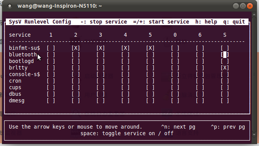This screenshot has height=146, width=259.
Task: Click the 'h: help' hint text
Action: 206,22
